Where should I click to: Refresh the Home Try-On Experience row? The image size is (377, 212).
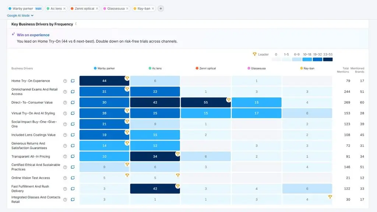[x=73, y=81]
